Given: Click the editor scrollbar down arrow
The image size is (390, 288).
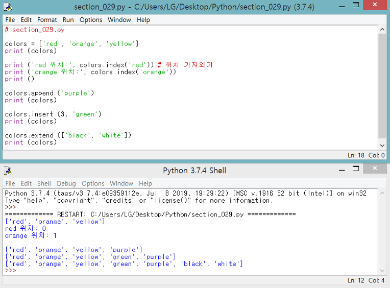Looking at the screenshot, I should tap(382, 146).
